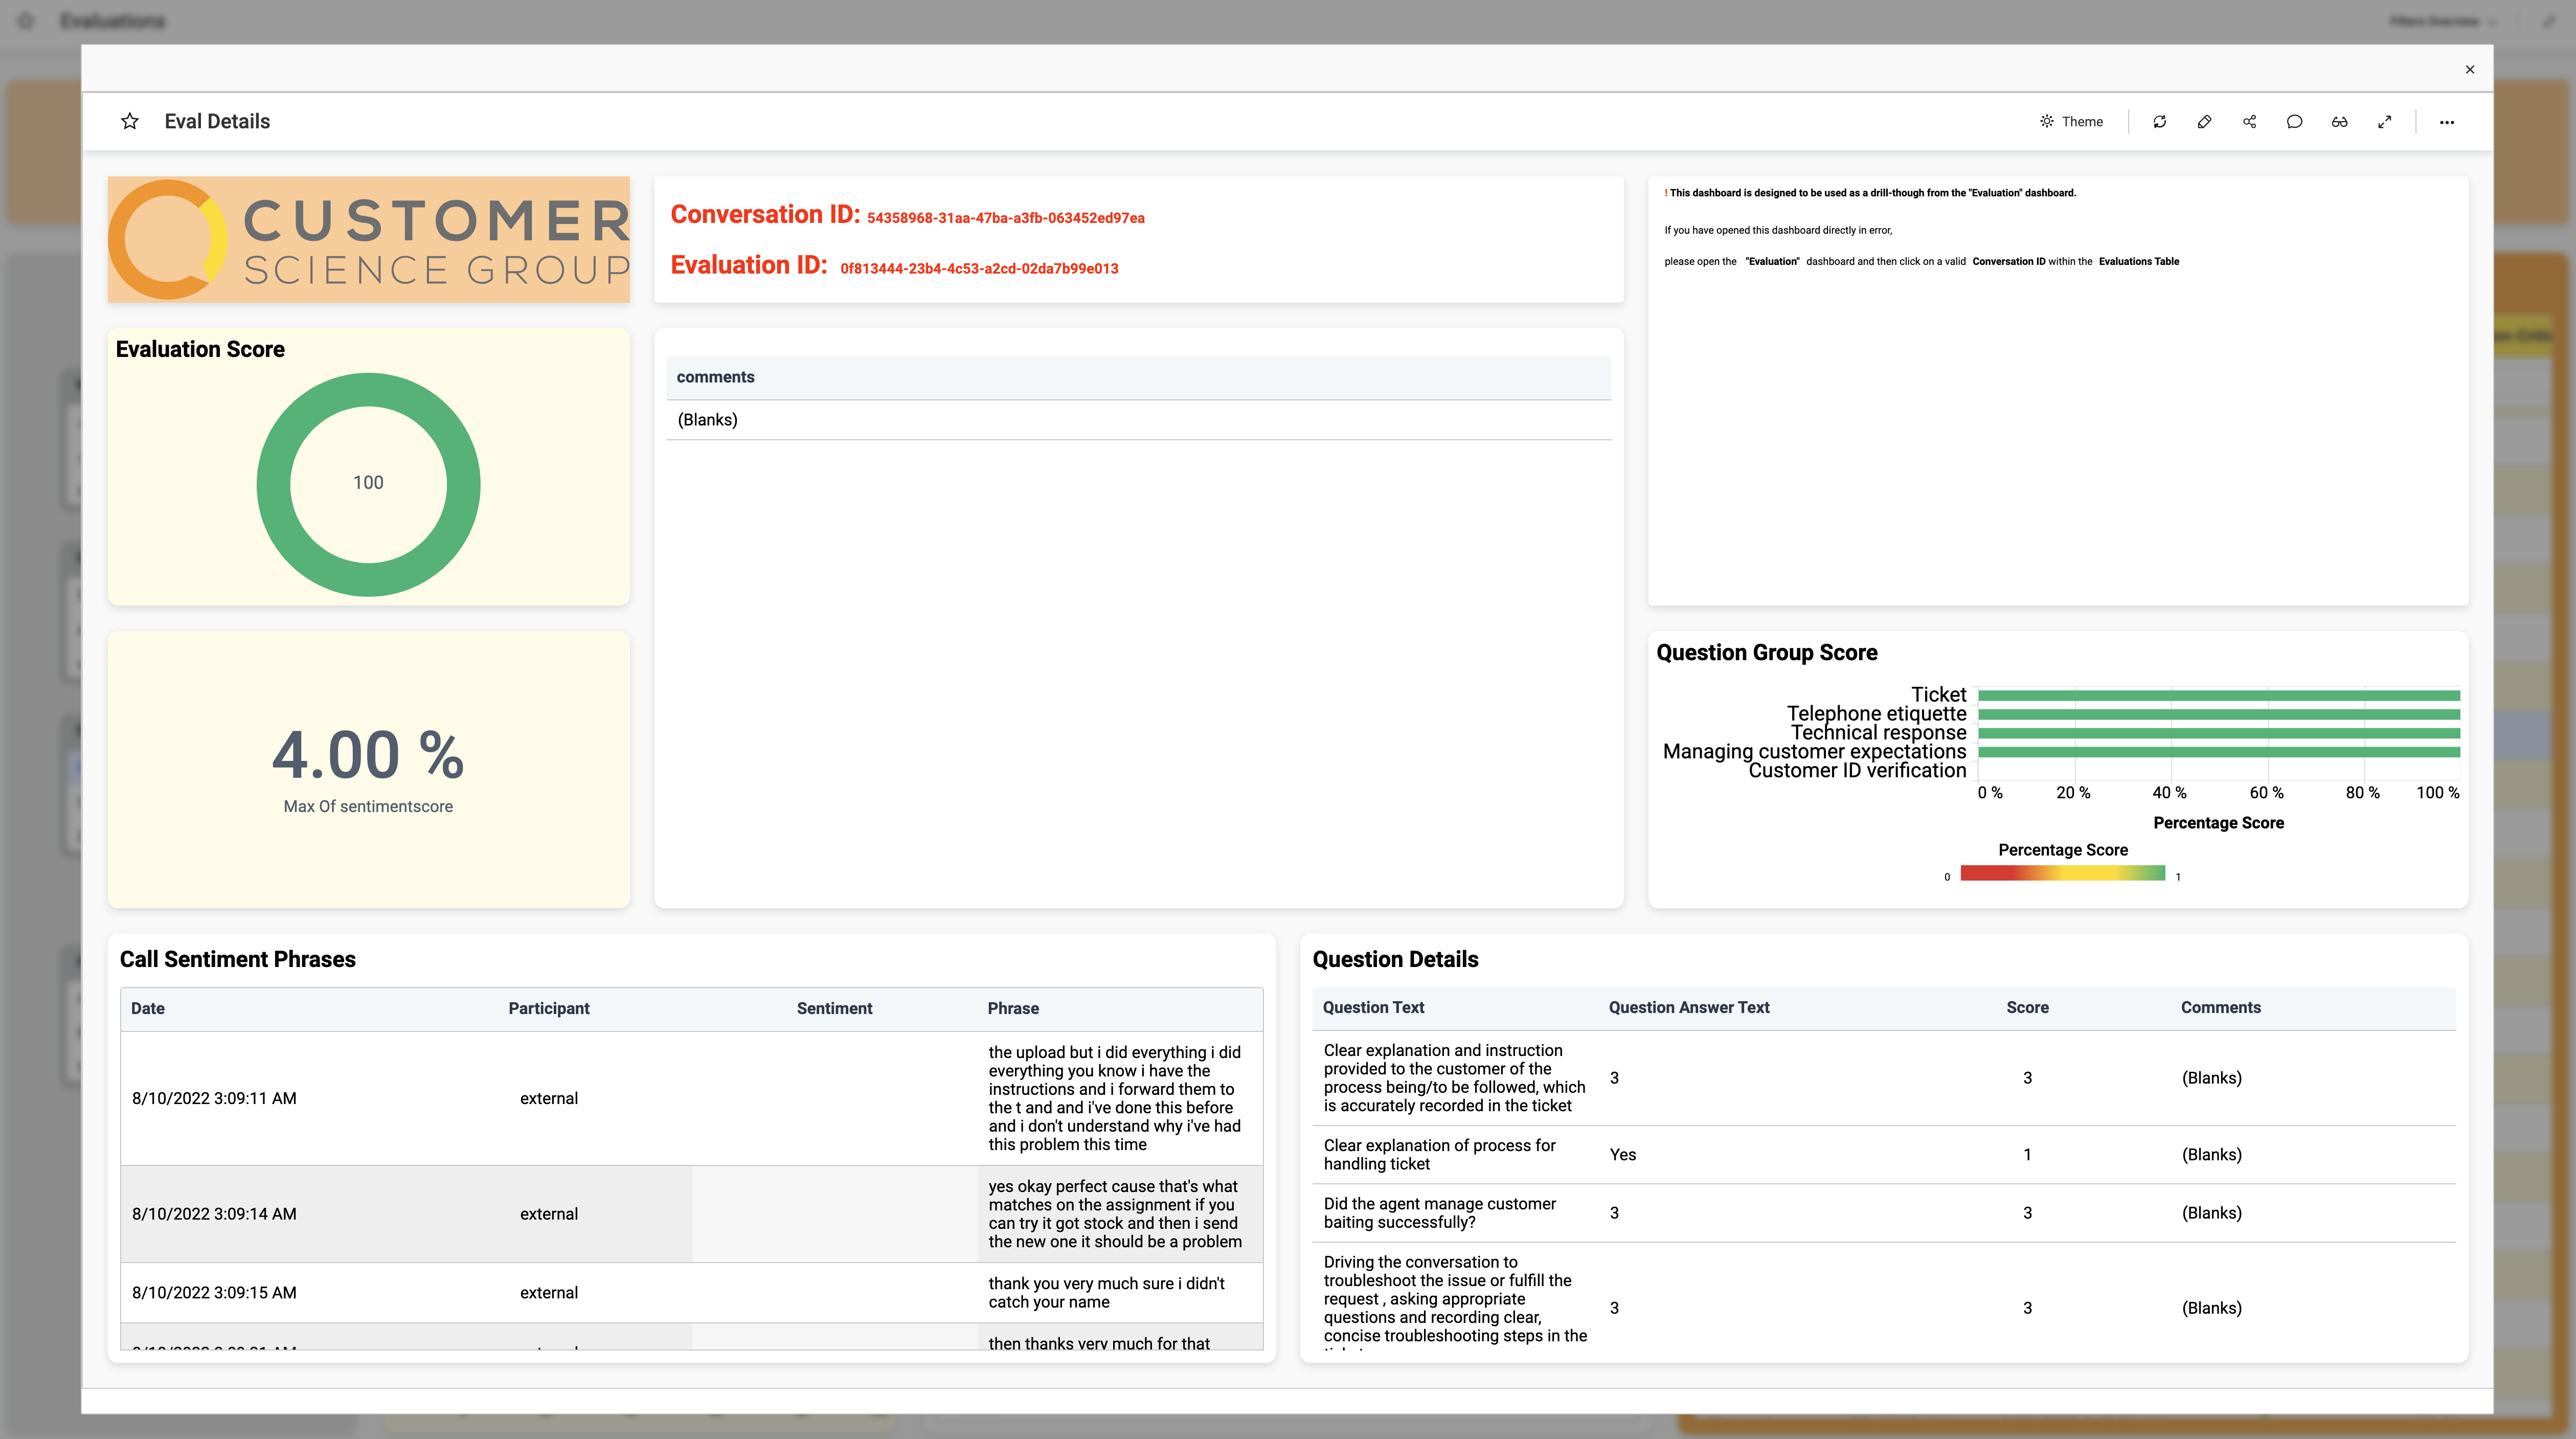Sort Question Details by Score header
Image resolution: width=2576 pixels, height=1439 pixels.
coord(2027,1007)
